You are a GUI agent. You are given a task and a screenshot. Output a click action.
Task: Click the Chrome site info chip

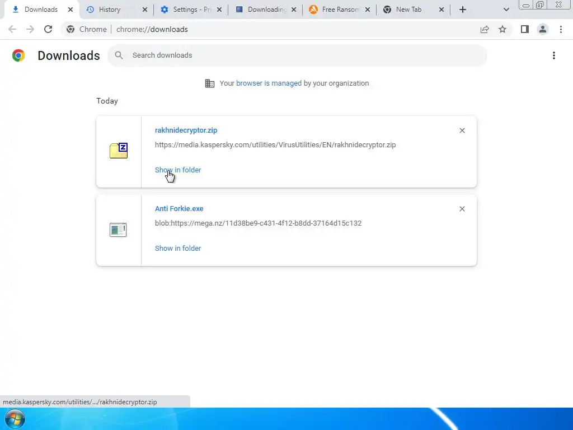pos(86,29)
